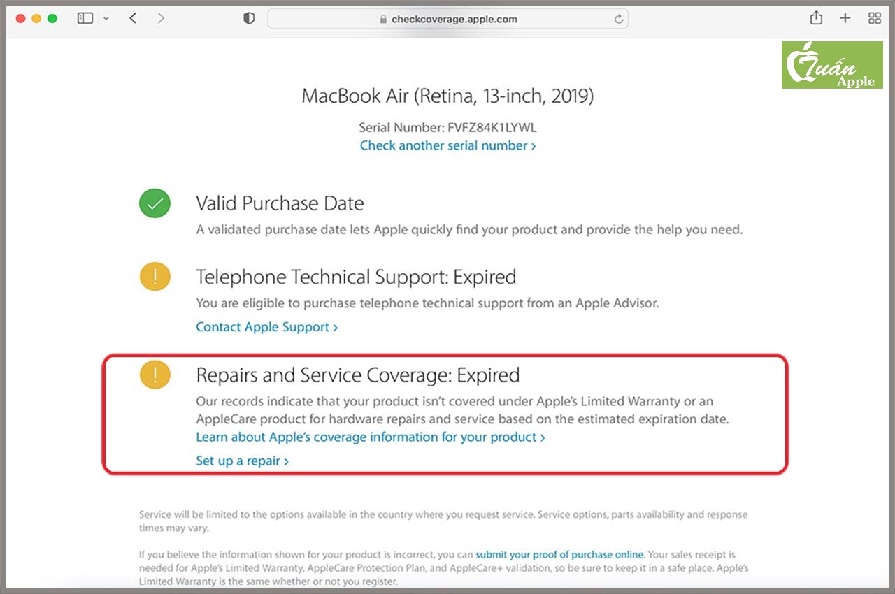Open Check another serial number
Screen dimensions: 895x594
(447, 145)
